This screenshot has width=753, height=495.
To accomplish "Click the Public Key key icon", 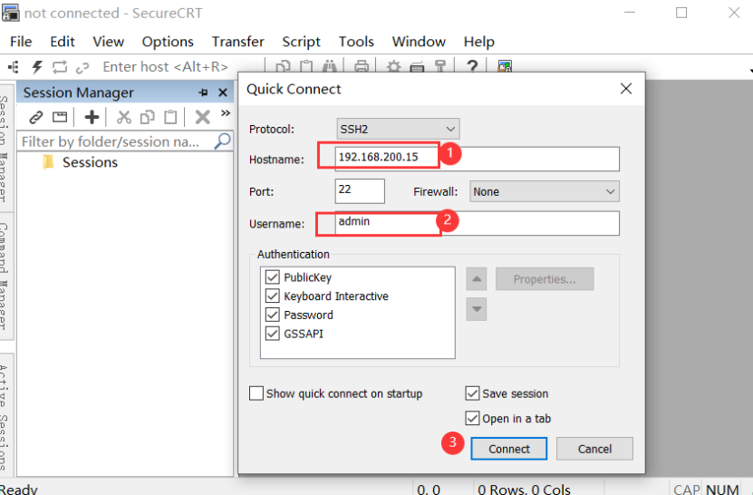I will point(439,67).
